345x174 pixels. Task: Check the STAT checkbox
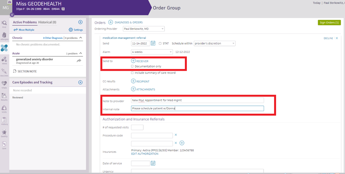160,43
